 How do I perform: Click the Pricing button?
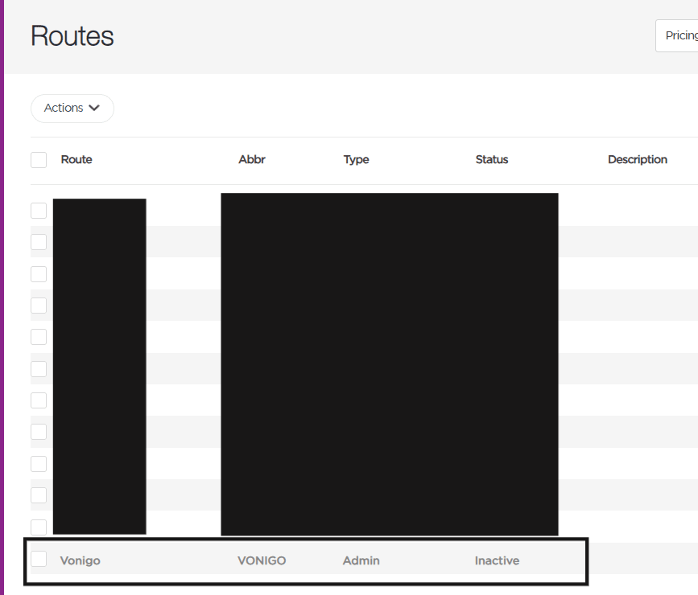(677, 35)
